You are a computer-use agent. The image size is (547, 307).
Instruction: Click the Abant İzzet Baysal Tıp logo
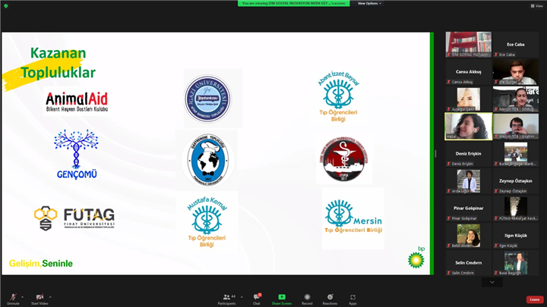click(338, 96)
